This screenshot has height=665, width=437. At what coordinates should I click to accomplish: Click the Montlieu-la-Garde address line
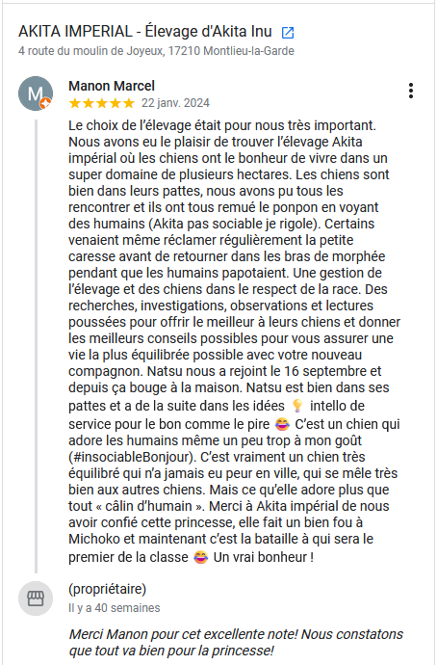[156, 51]
